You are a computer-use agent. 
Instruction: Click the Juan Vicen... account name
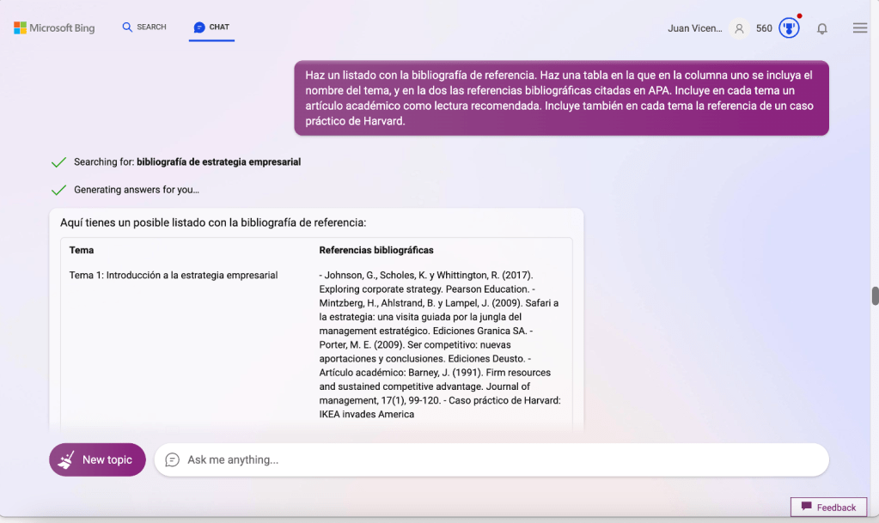click(x=694, y=28)
